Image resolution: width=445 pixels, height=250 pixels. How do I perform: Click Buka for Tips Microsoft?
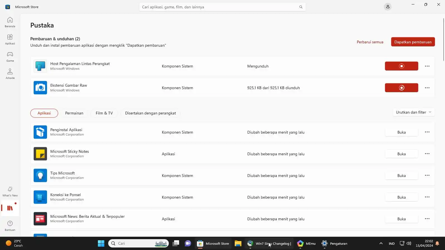[x=401, y=176]
